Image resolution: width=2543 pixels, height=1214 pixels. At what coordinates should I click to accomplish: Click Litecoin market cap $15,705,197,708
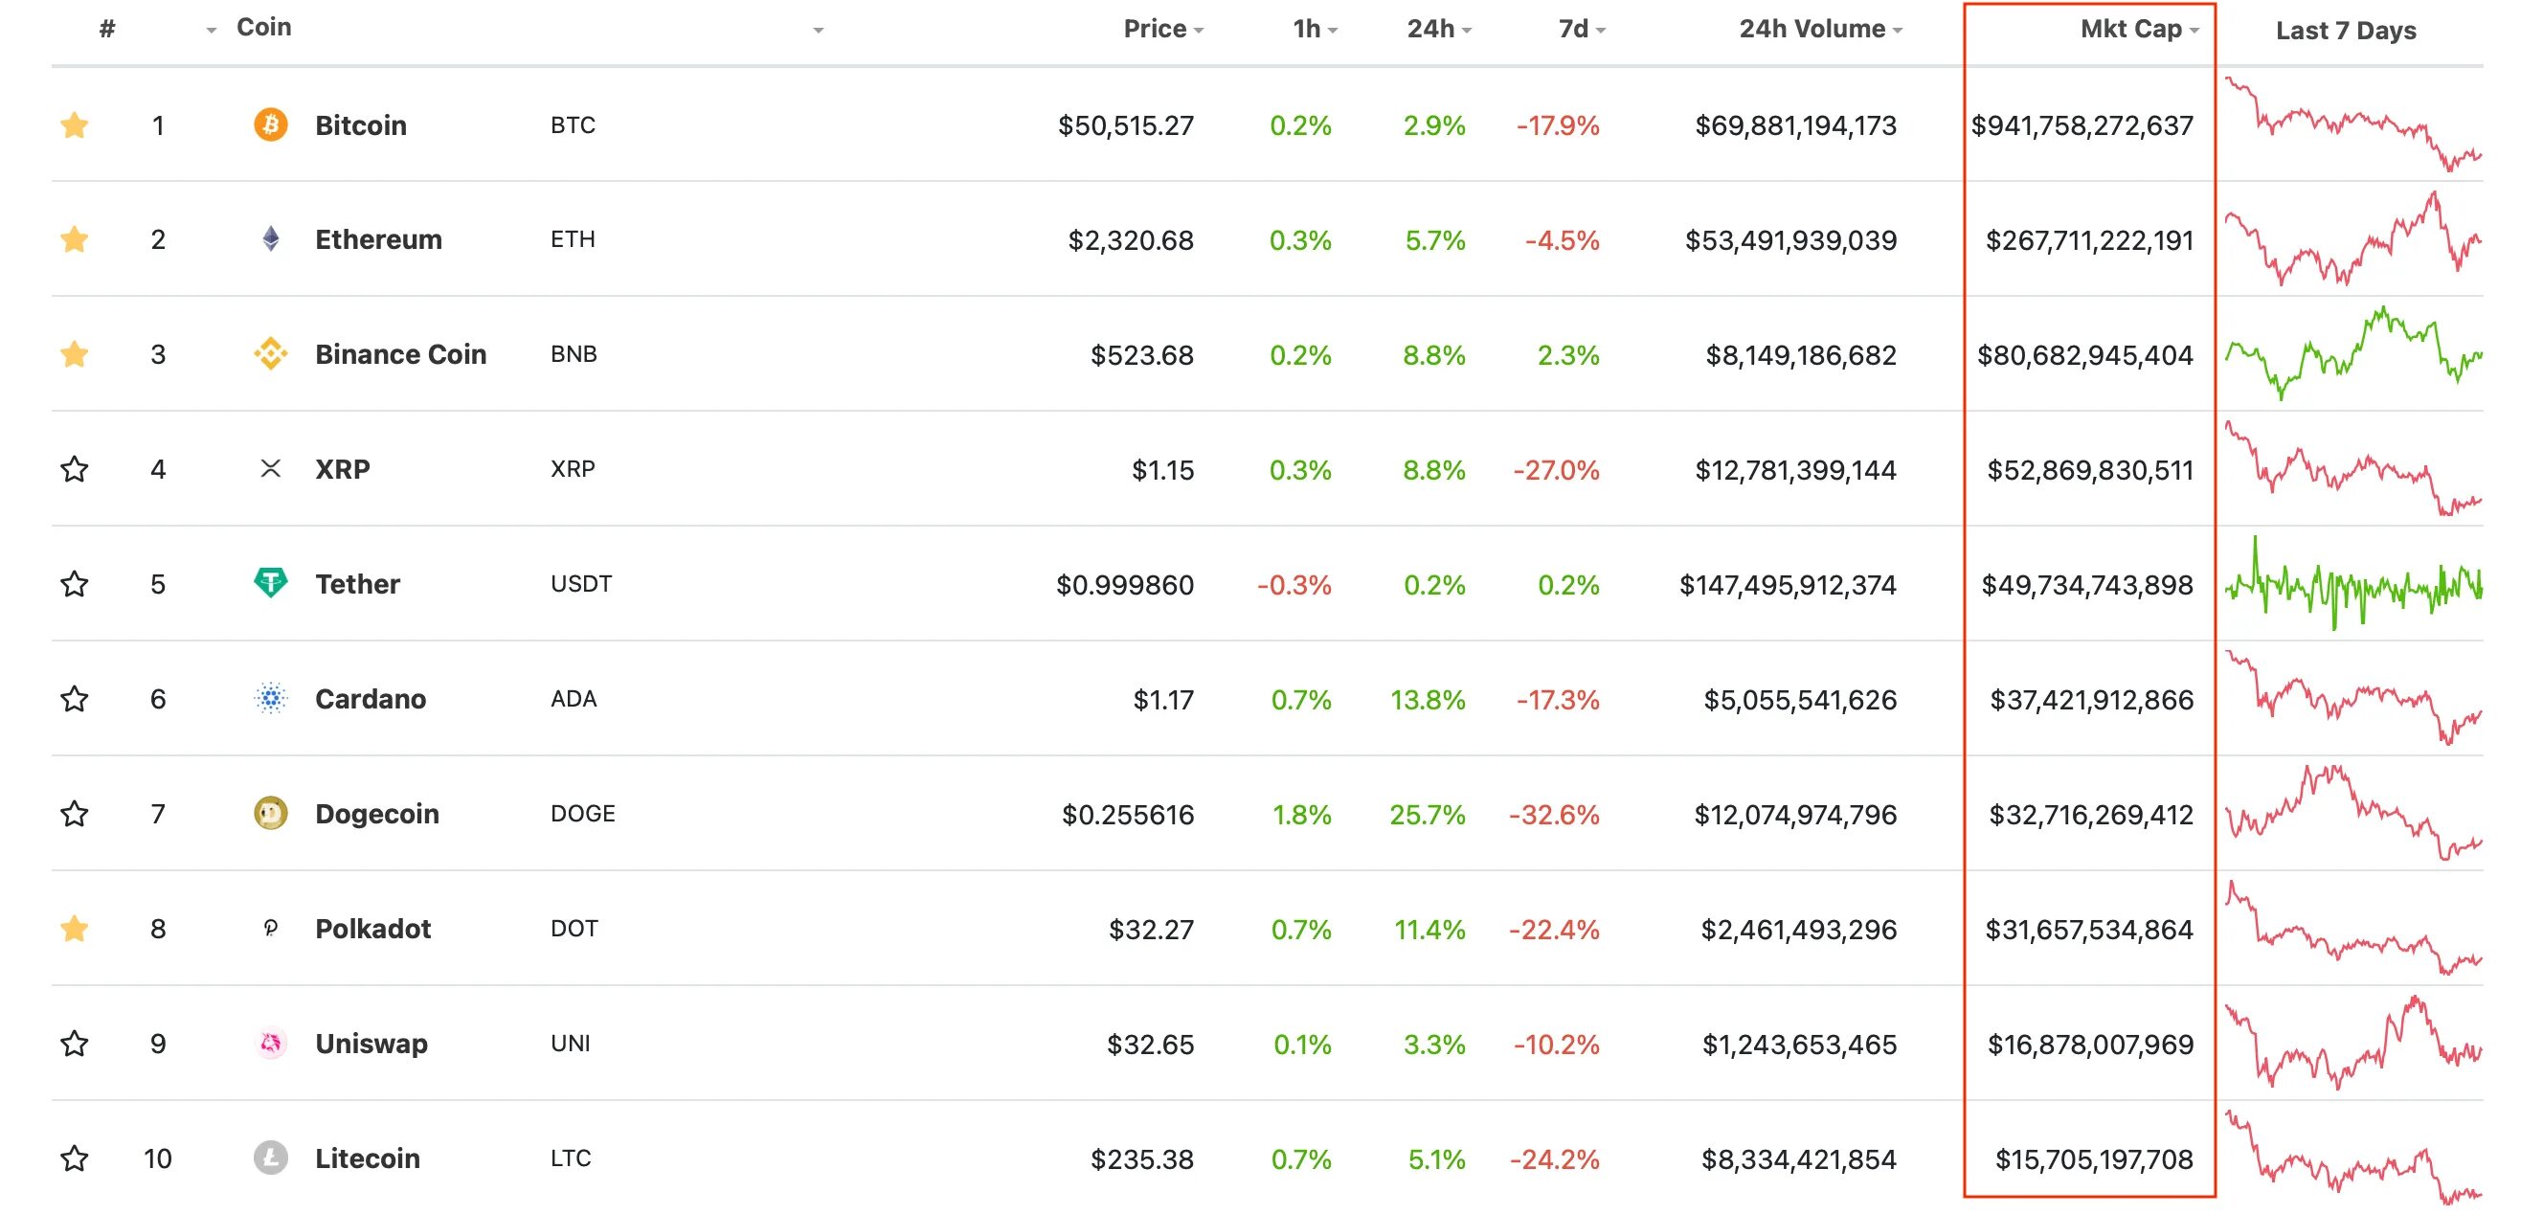click(2094, 1159)
